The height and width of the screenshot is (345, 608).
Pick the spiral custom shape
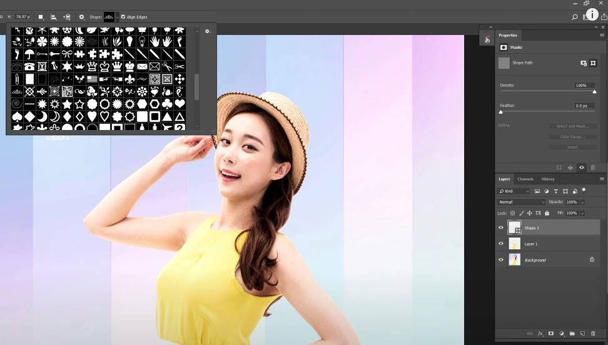click(17, 104)
